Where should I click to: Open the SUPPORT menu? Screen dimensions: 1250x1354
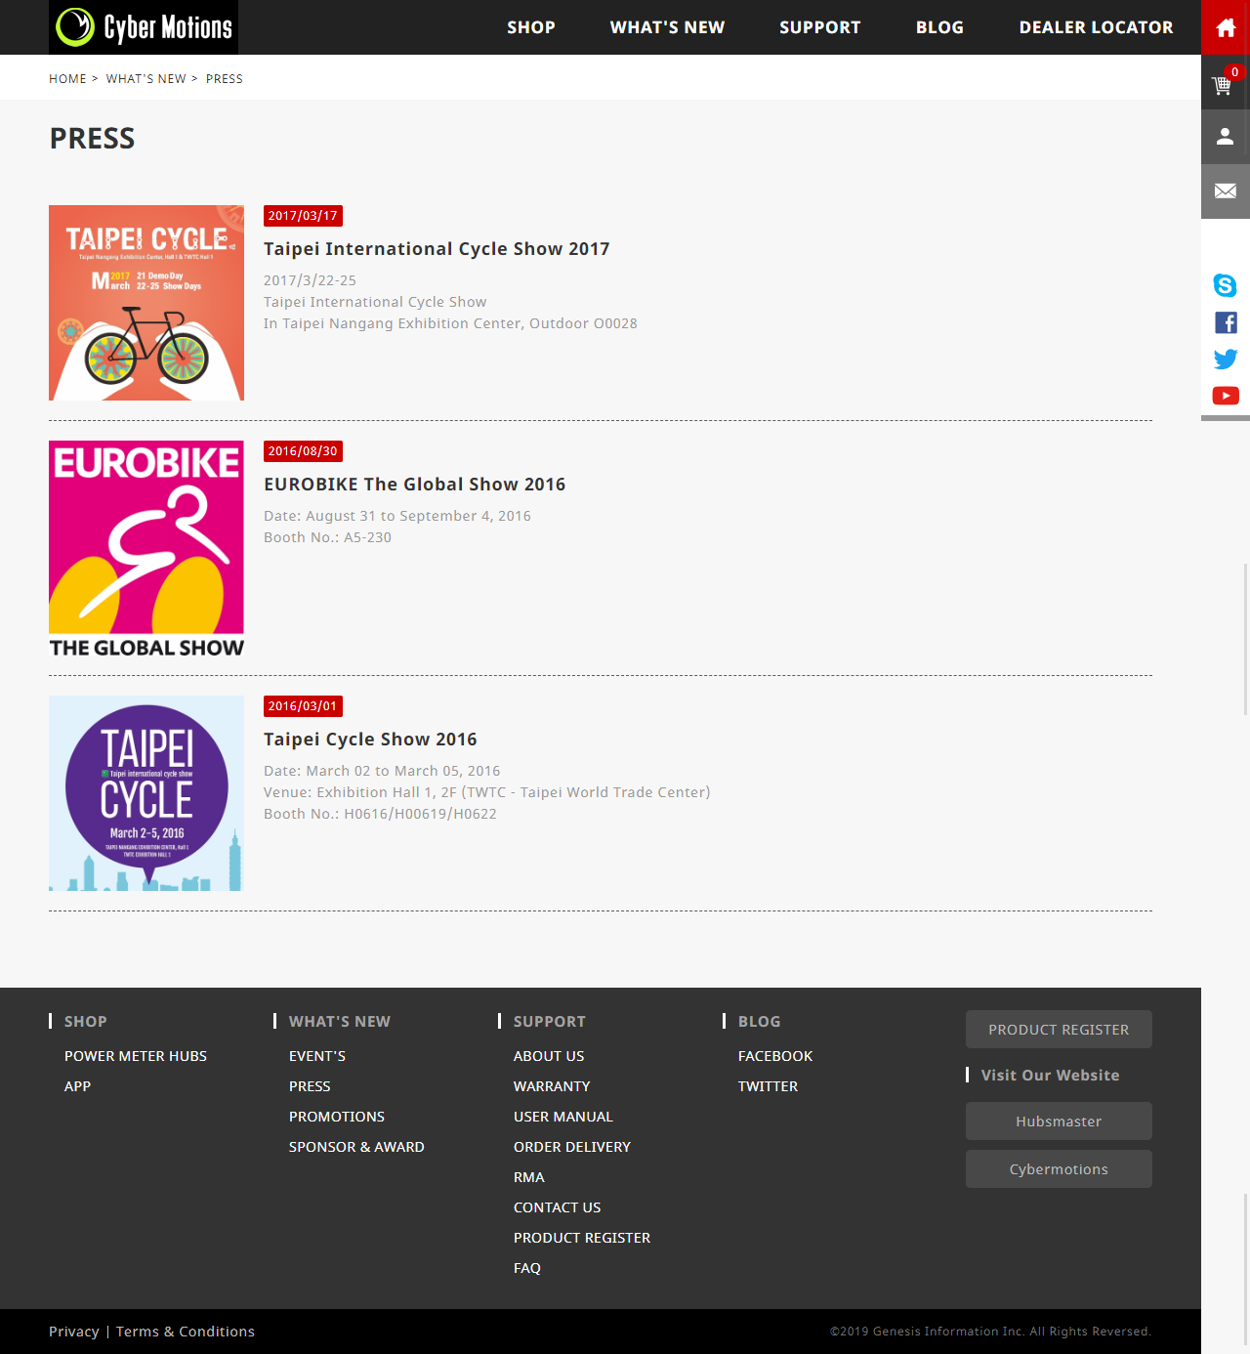point(820,27)
